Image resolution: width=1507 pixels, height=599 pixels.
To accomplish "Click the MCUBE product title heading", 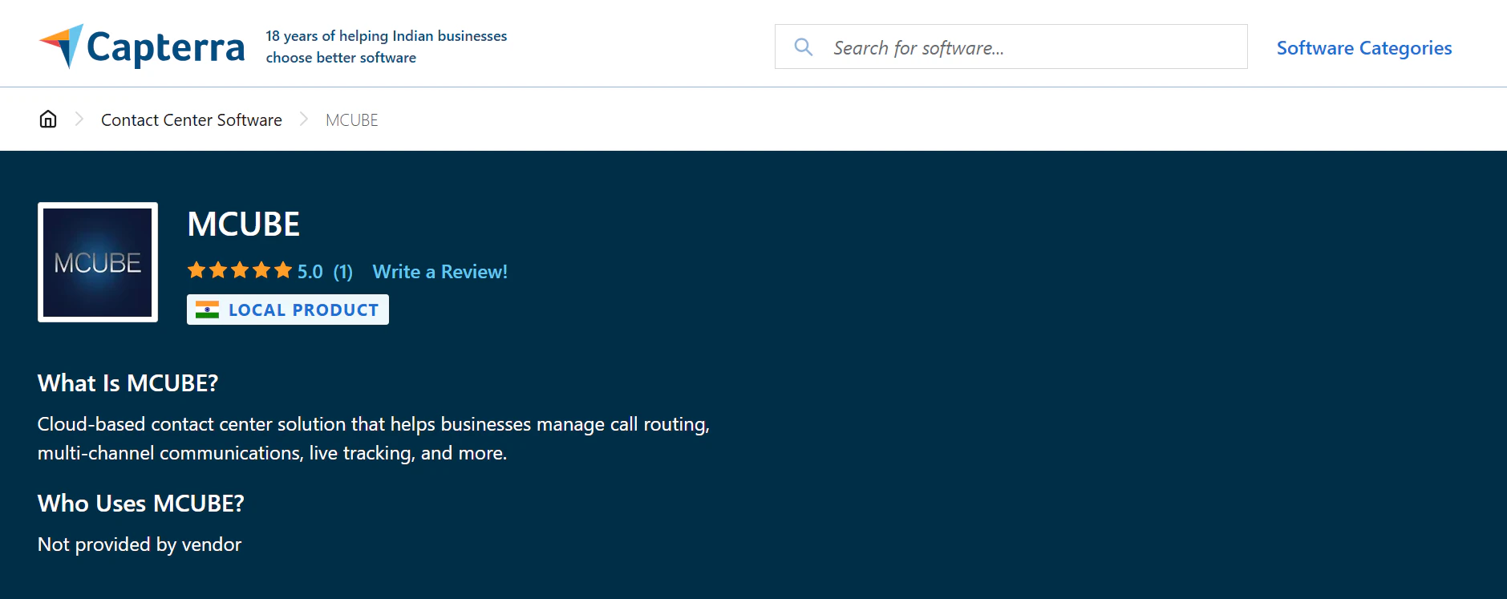I will coord(243,225).
